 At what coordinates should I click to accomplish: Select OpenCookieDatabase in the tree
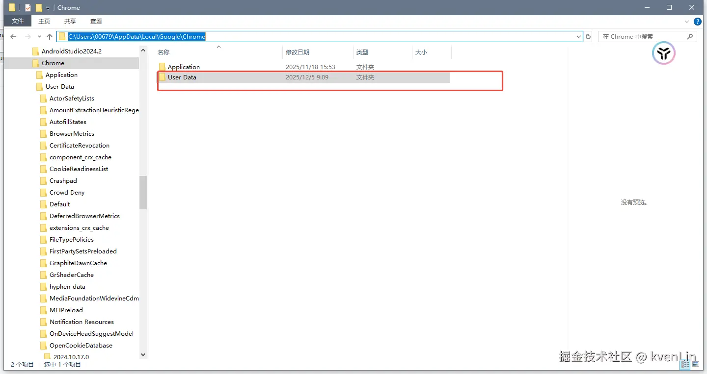coord(81,345)
